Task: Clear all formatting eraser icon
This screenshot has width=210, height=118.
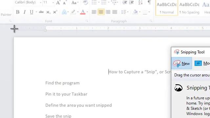Action: tap(85, 2)
